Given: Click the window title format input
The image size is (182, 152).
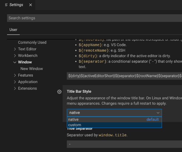Looking at the screenshot, I should point(124,76).
